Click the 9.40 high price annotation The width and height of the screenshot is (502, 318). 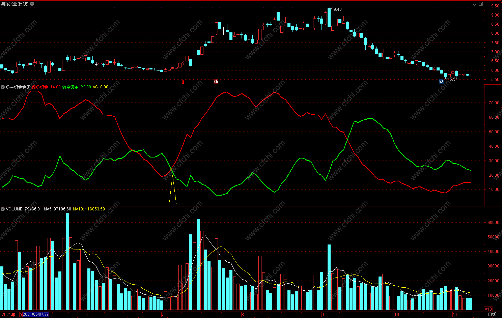337,9
